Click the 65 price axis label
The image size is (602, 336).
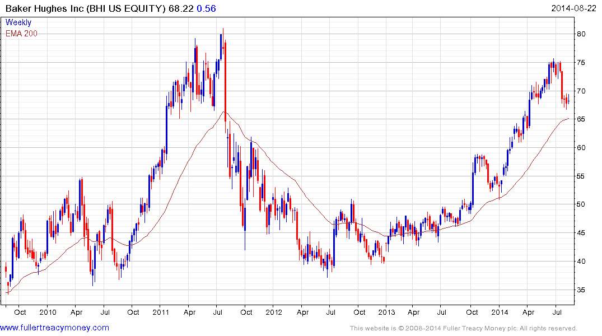[581, 119]
